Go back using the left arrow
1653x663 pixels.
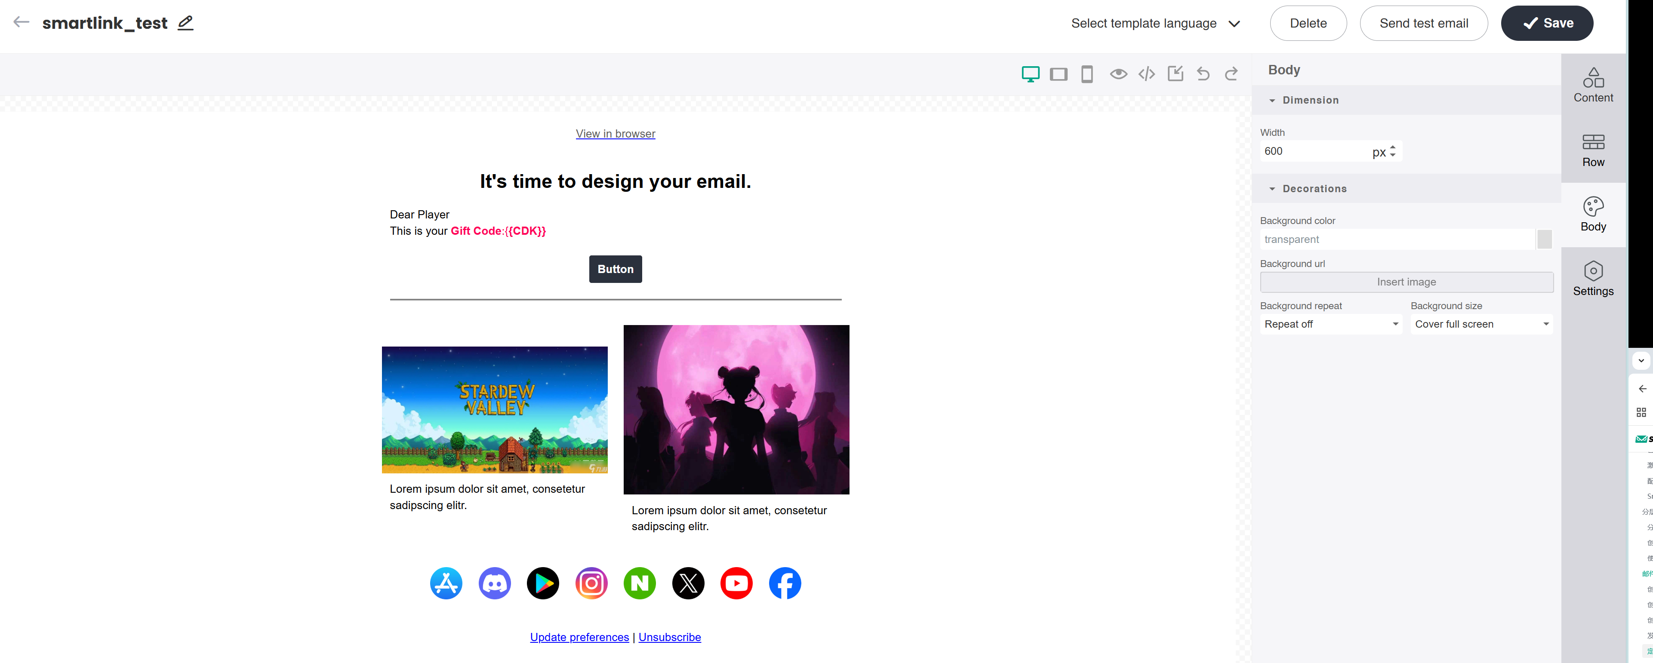pyautogui.click(x=21, y=22)
